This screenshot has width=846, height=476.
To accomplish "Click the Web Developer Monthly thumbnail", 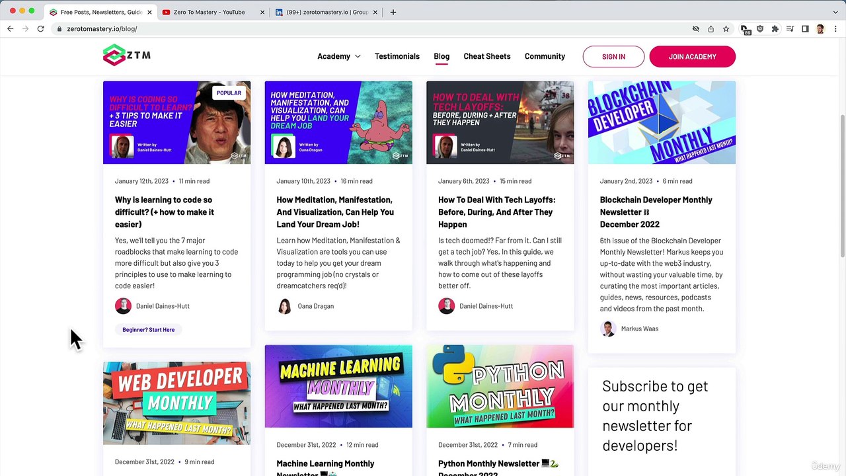I will click(x=176, y=403).
